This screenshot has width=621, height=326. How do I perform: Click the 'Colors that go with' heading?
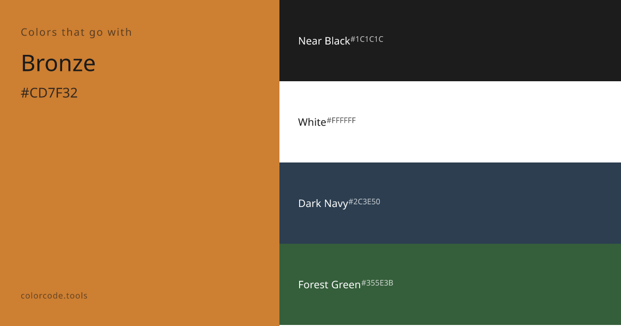[76, 32]
